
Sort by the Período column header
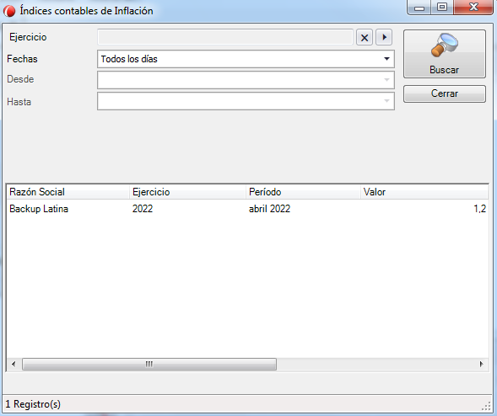pos(303,192)
